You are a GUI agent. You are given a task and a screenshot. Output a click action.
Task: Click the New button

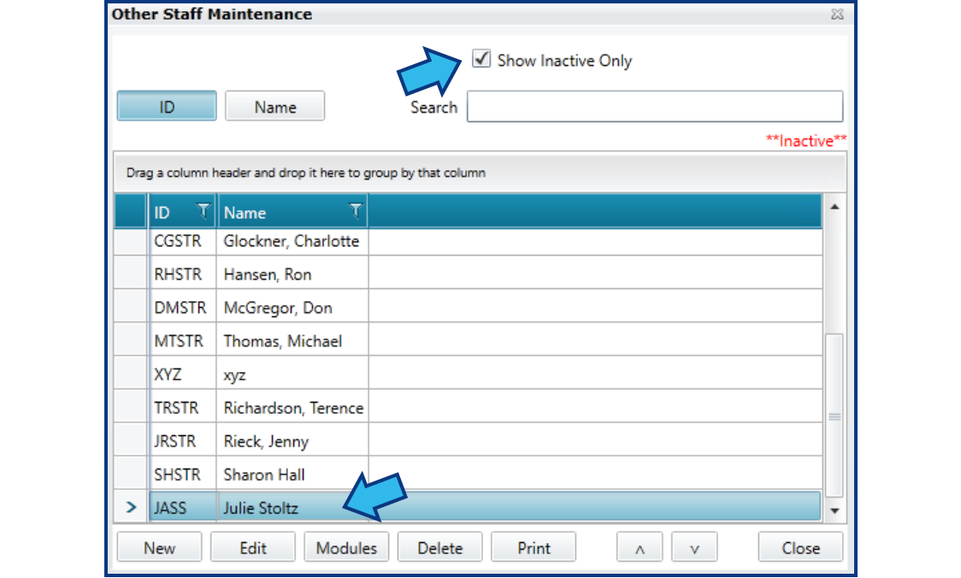(x=159, y=547)
